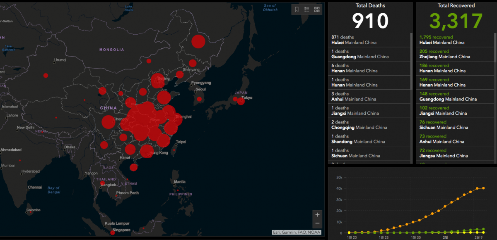The height and width of the screenshot is (240, 497).
Task: Open the basemap gallery grid icon
Action: click(317, 9)
